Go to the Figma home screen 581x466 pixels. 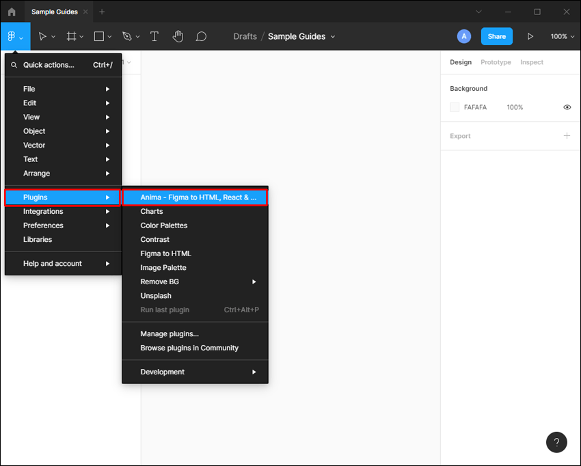[11, 12]
